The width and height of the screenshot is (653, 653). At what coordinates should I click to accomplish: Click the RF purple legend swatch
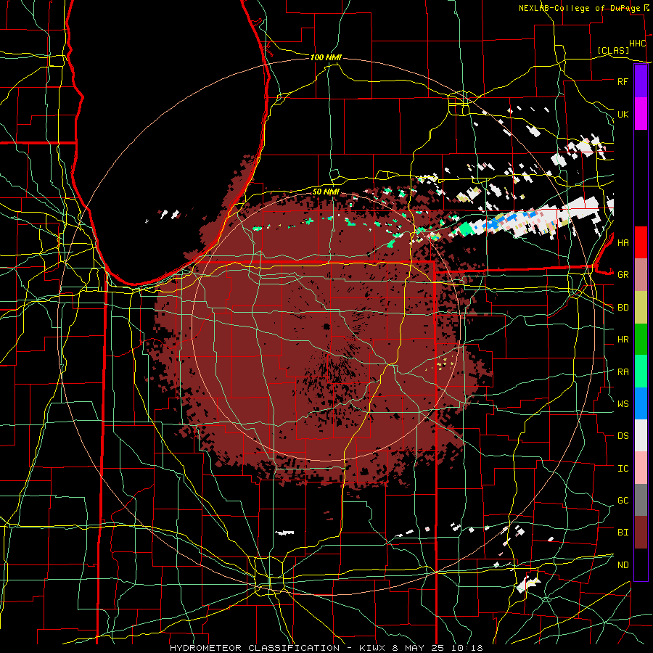641,81
